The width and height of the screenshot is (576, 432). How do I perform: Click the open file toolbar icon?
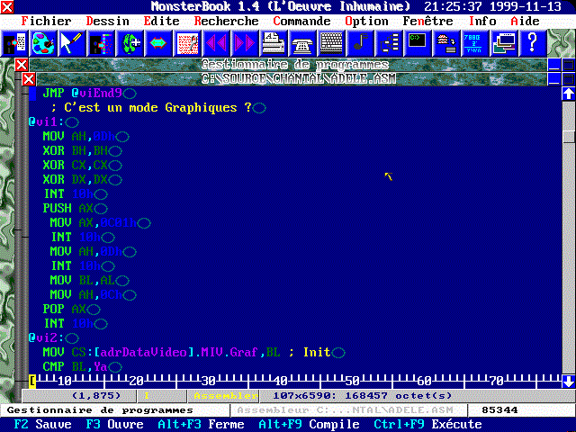click(x=14, y=43)
